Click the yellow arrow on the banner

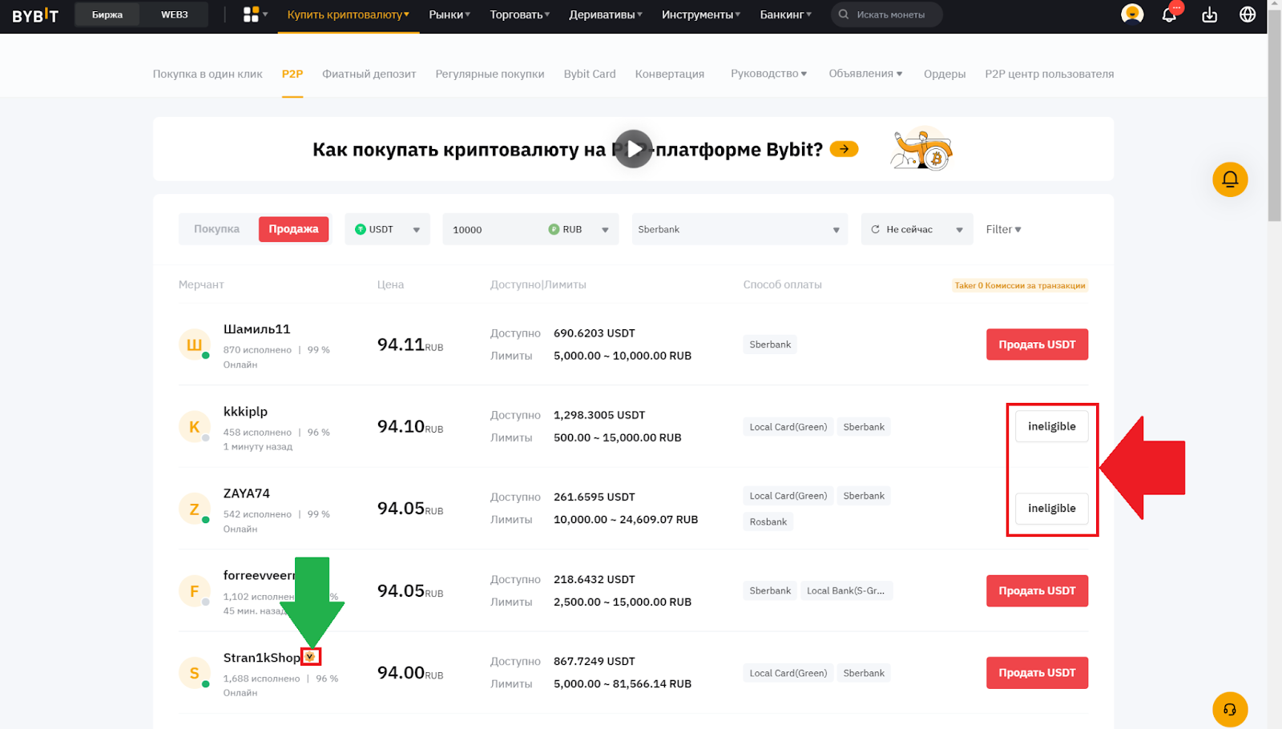[x=844, y=149]
